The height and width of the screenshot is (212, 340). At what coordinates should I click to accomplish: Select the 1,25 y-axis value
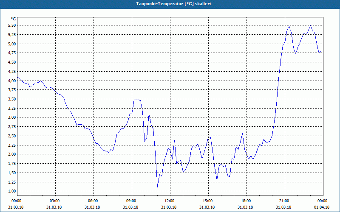12,182
